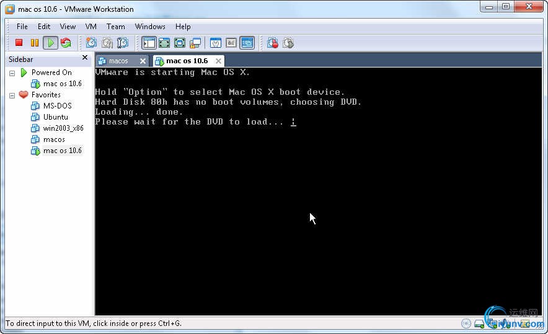Click the appliance view toolbar icon

[x=231, y=43]
